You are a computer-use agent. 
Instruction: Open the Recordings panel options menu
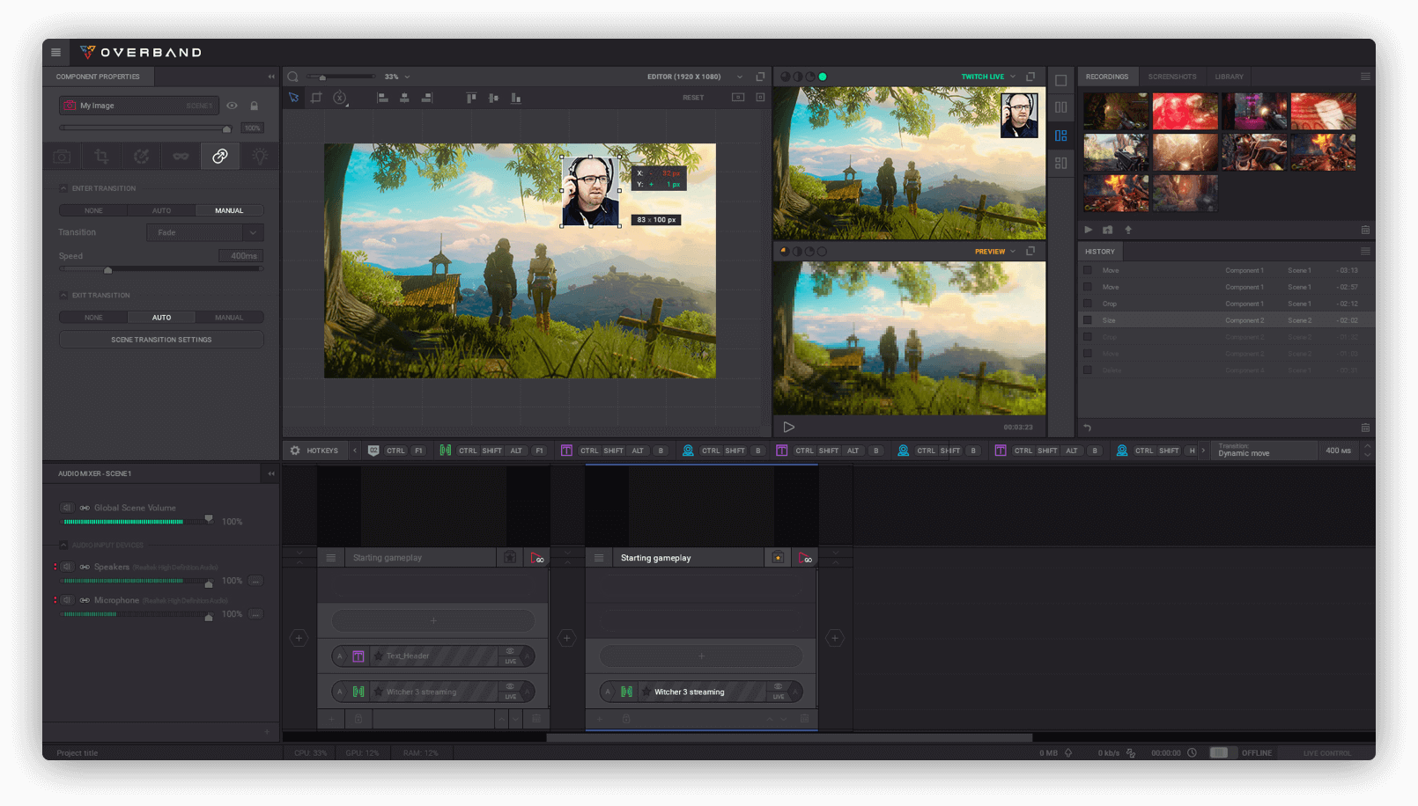(x=1365, y=77)
